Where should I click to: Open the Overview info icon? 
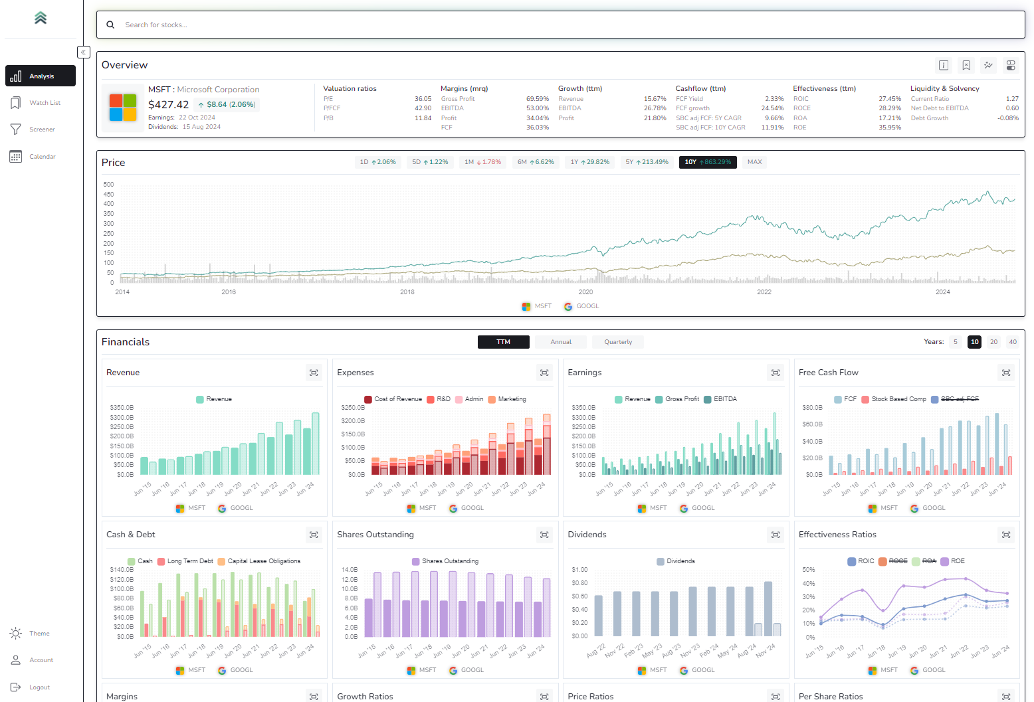click(x=944, y=65)
